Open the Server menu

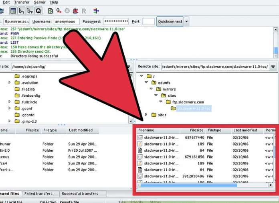[40, 2]
